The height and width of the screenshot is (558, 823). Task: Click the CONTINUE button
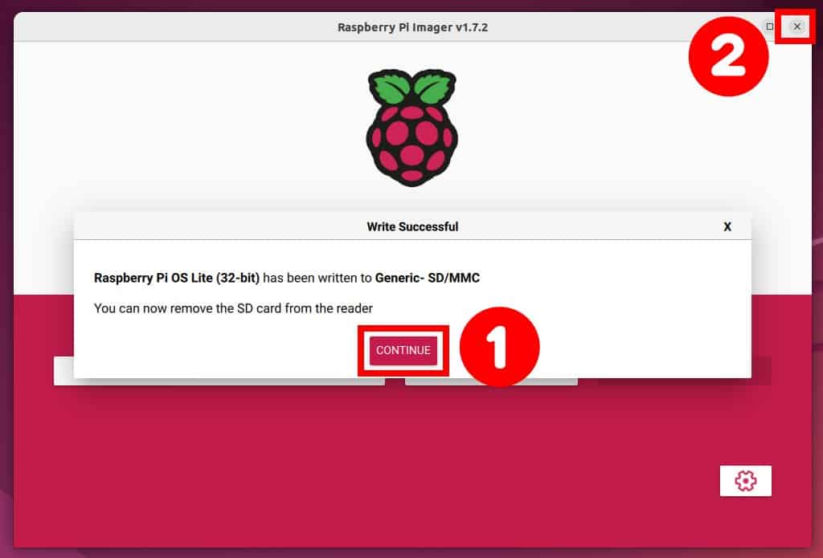click(403, 350)
